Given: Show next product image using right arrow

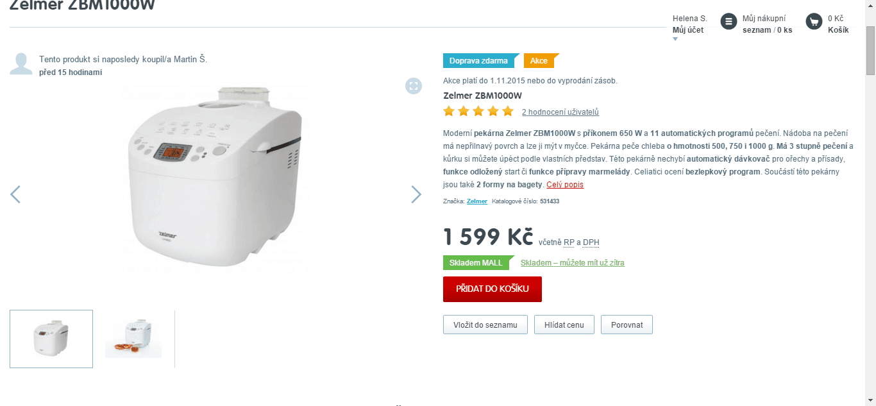Looking at the screenshot, I should 416,194.
